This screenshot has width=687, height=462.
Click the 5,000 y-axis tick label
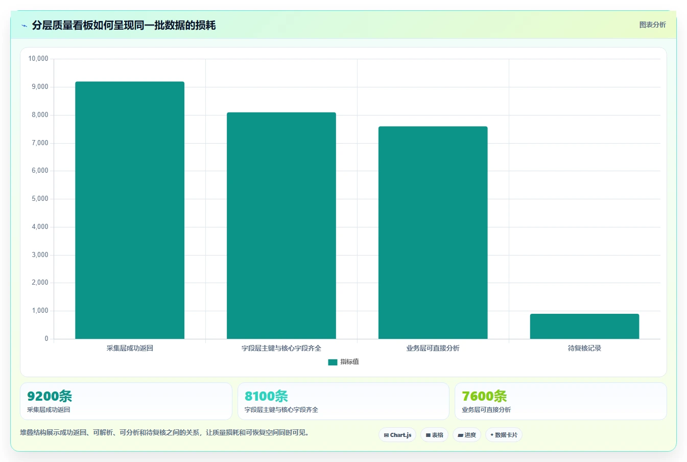click(x=40, y=199)
